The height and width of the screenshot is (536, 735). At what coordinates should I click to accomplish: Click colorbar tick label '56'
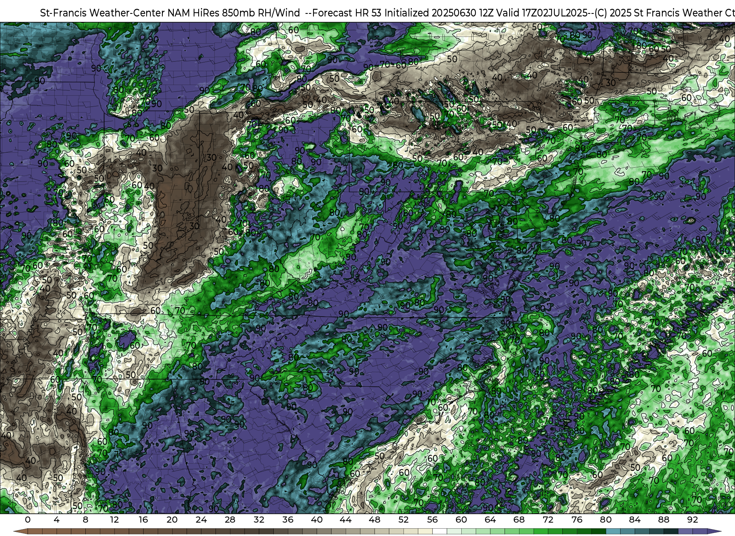pos(433,520)
